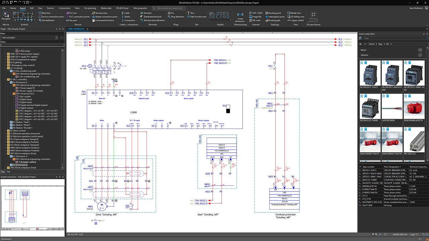Click the Find search field in Insert center
Image resolution: width=429 pixels, height=241 pixels.
point(391,38)
